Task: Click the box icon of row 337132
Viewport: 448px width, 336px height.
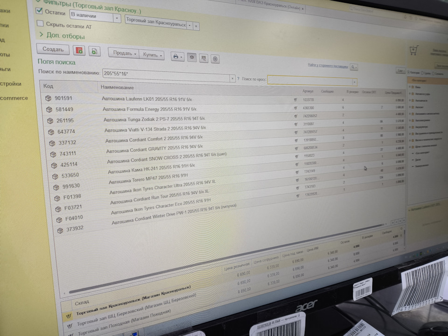Action: [52, 143]
